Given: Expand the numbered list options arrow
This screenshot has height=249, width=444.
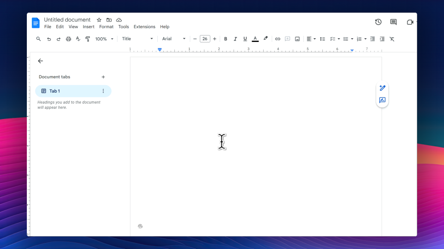Looking at the screenshot, I should point(365,39).
